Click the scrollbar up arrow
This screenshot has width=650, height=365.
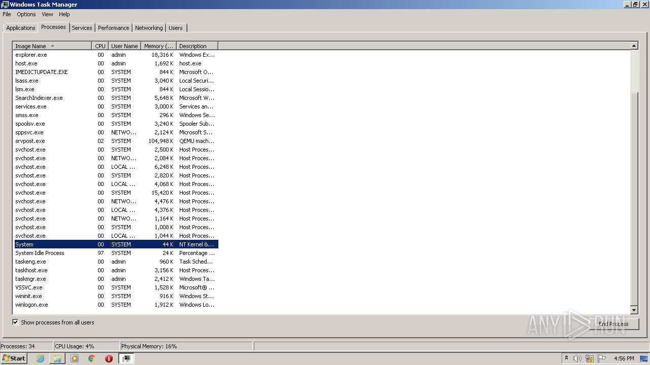click(634, 46)
